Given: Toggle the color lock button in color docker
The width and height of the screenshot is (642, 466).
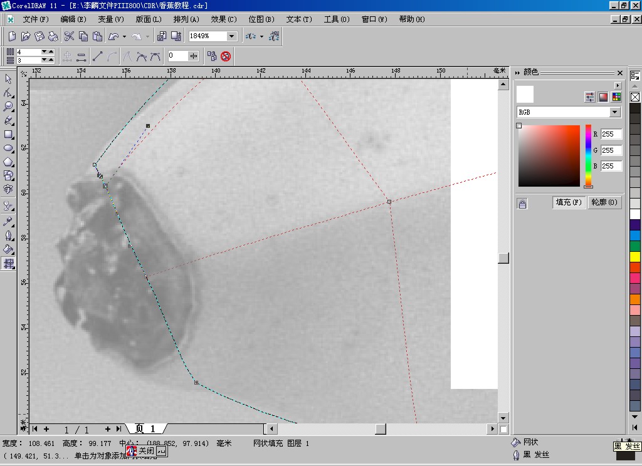Looking at the screenshot, I should (x=522, y=204).
